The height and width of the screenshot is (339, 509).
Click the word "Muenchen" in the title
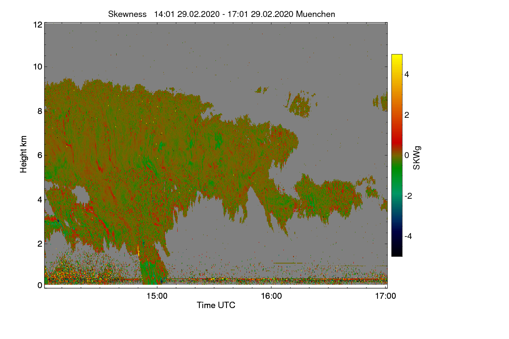(x=316, y=14)
